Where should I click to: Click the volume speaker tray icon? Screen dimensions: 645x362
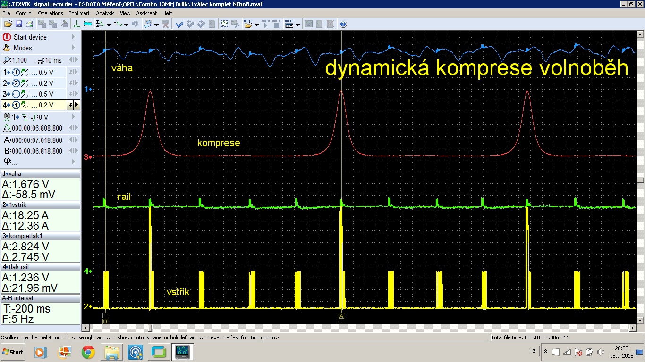(x=601, y=352)
